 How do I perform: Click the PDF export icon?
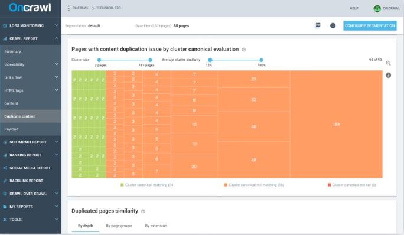(317, 25)
